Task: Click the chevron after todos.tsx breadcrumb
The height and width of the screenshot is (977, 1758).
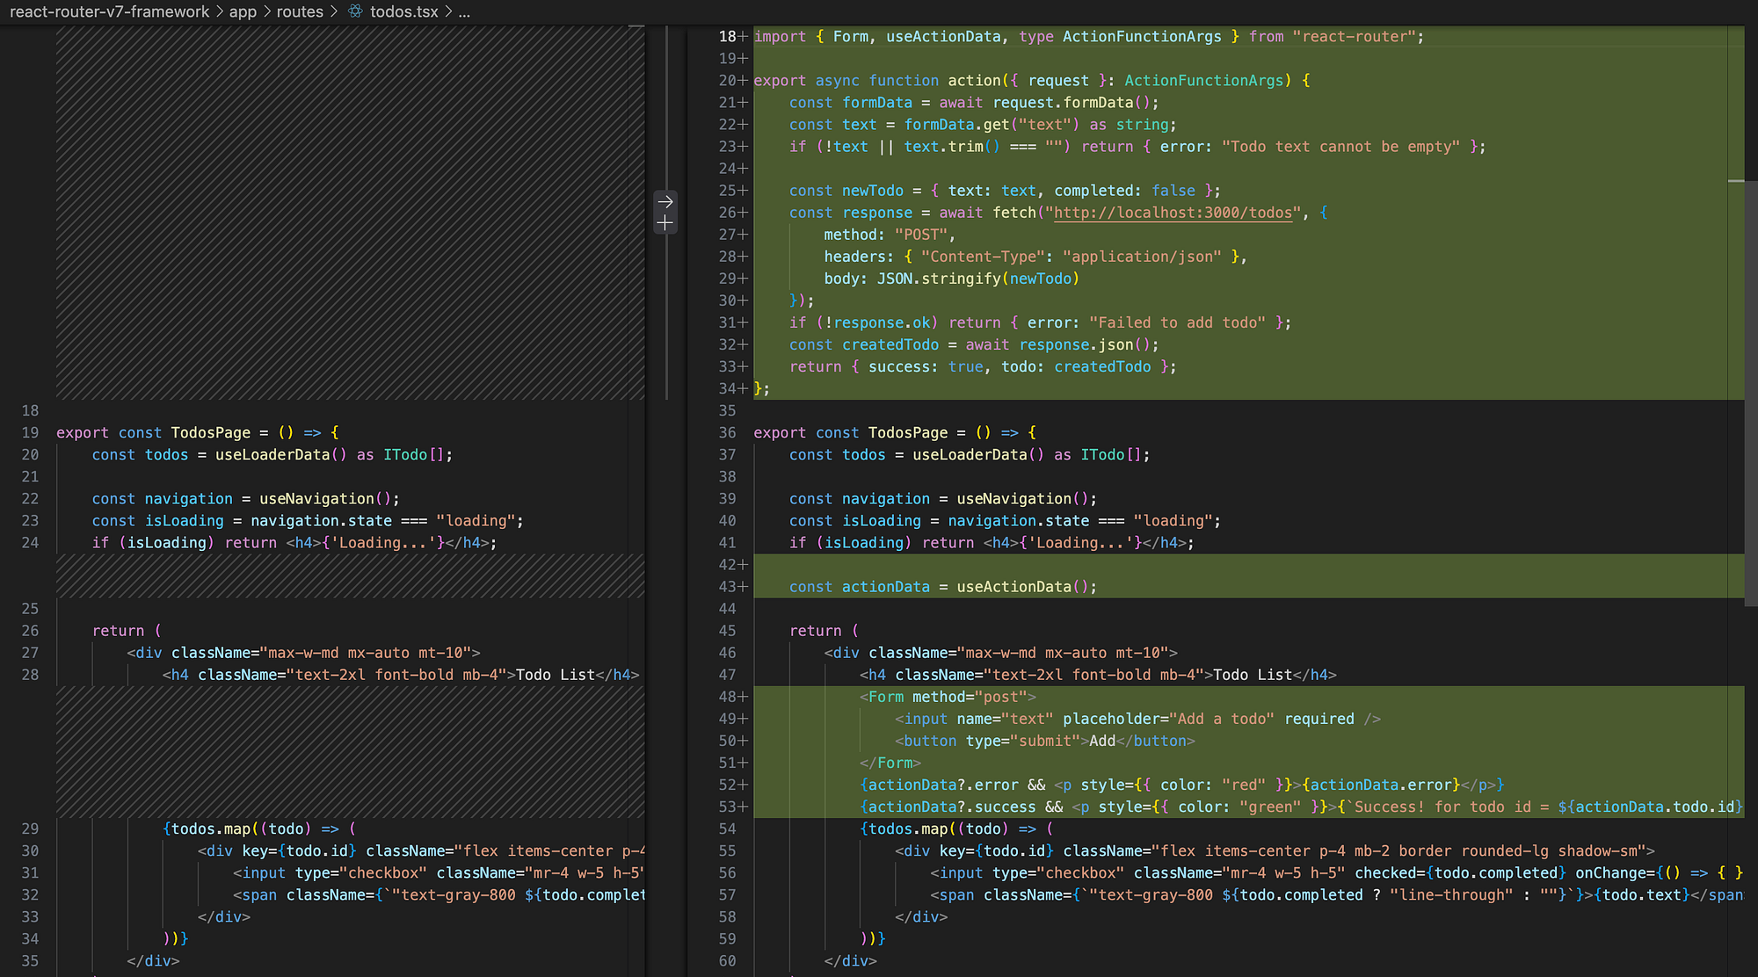Action: pos(448,11)
